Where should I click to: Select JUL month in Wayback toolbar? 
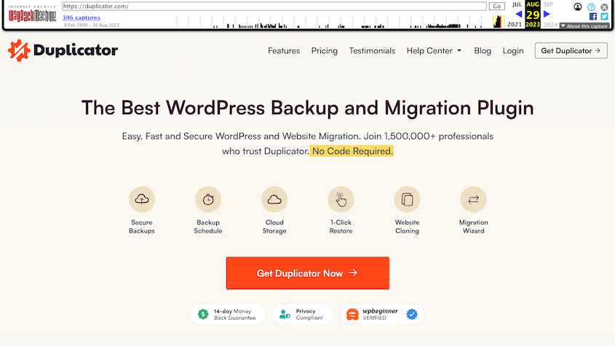[x=517, y=4]
